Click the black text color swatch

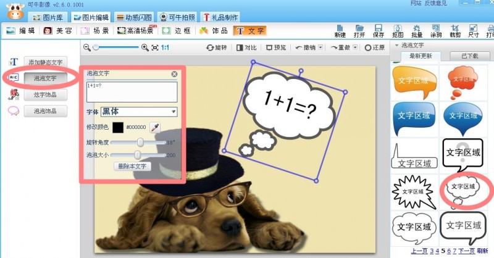tap(118, 127)
